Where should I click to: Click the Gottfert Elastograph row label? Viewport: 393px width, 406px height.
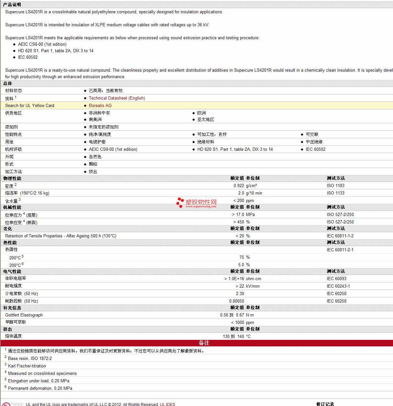pos(24,315)
